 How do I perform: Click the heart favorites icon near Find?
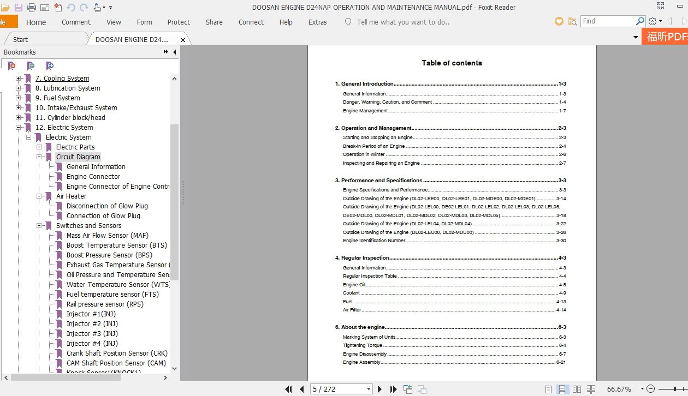pos(559,21)
